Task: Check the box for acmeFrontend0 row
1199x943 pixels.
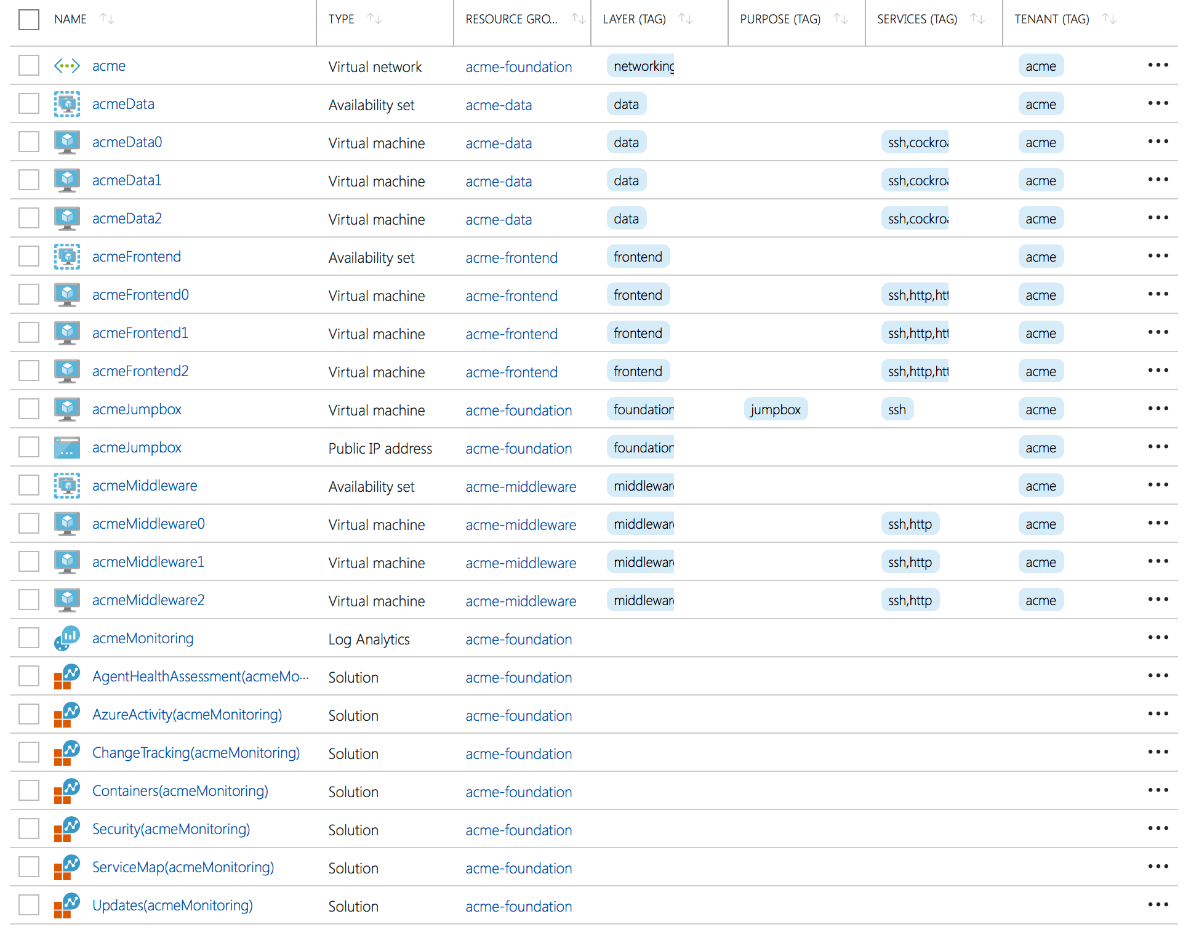Action: click(29, 295)
